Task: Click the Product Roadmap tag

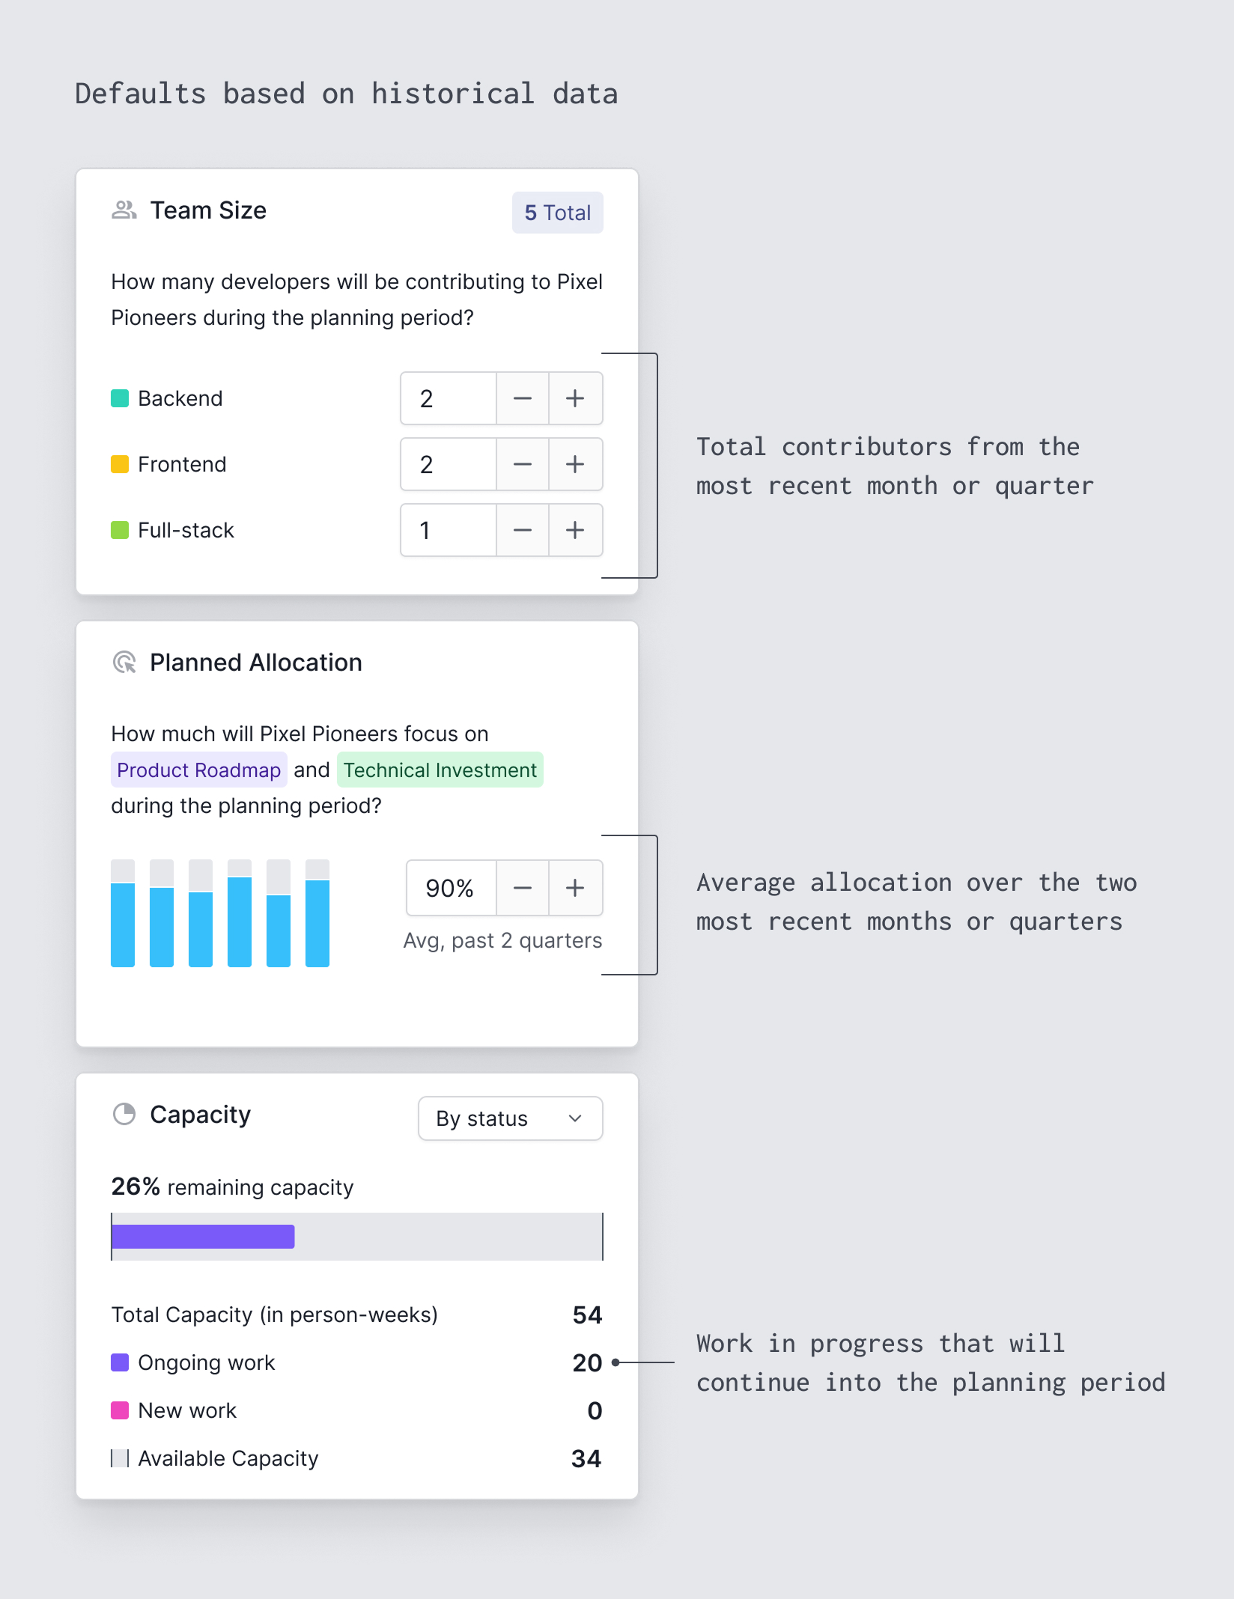Action: (198, 770)
